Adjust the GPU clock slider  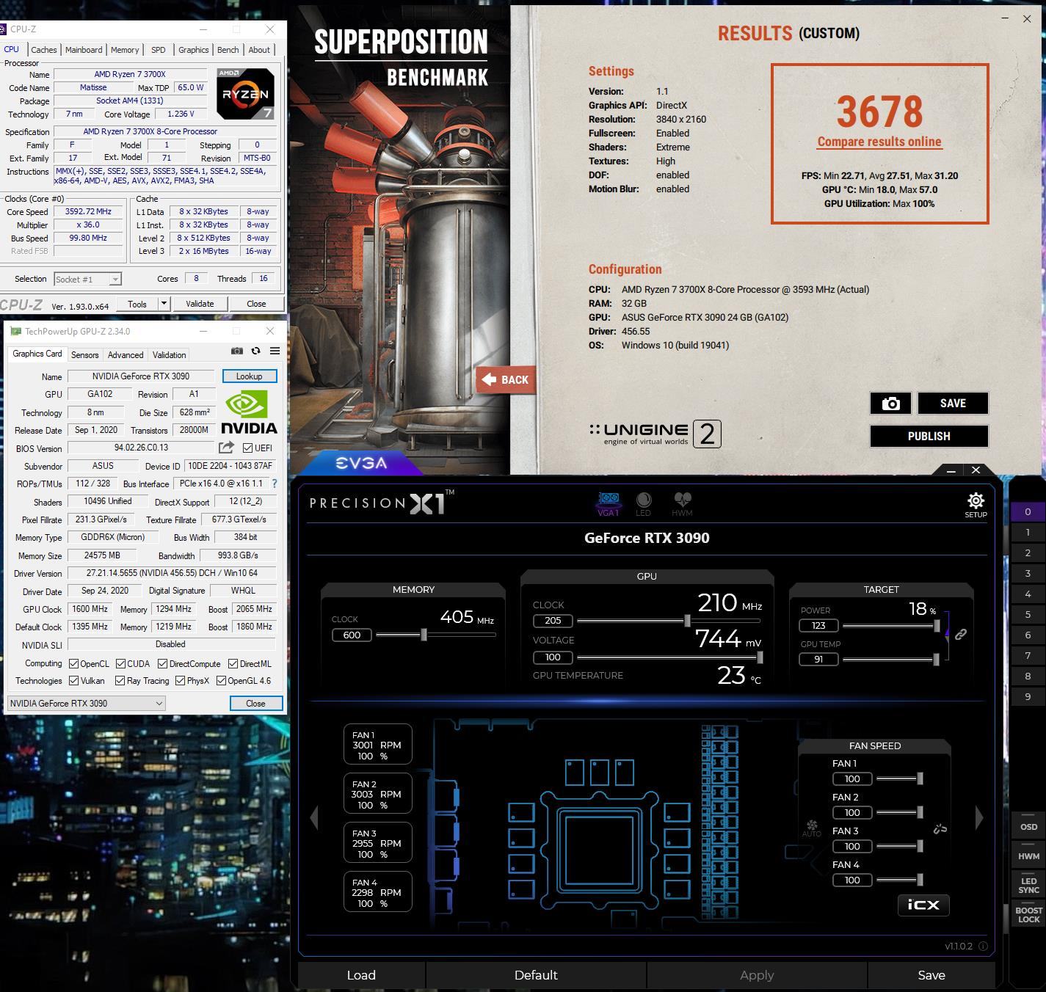tap(687, 621)
